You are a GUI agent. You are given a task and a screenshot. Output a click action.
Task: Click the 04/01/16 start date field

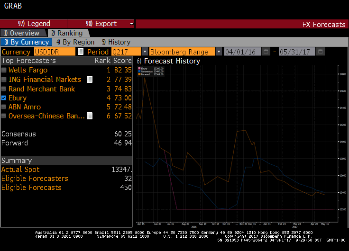coord(242,52)
